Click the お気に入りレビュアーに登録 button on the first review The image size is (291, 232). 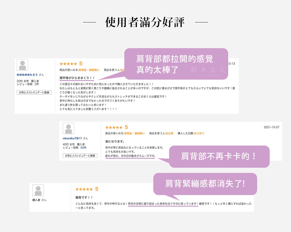34,92
